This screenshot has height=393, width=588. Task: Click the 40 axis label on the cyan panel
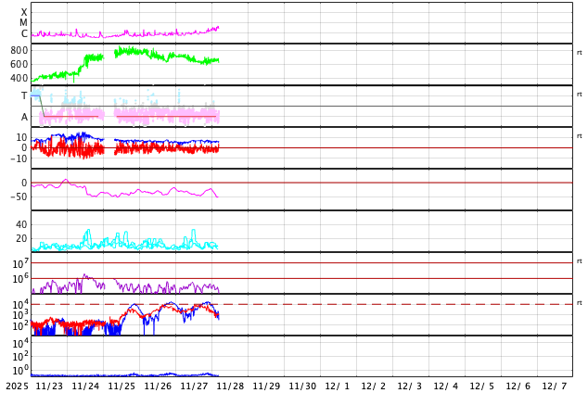[21, 224]
